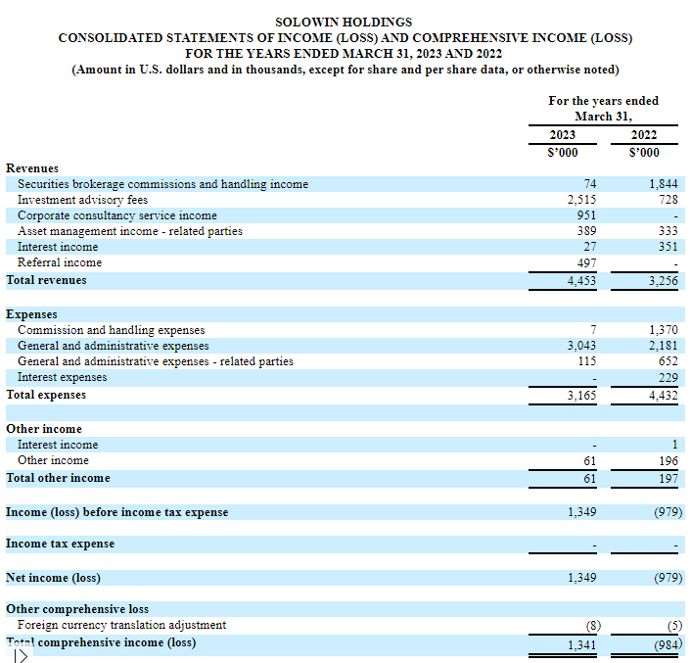Screen dimensions: 691x663
Task: Click the 'Expenses' section heading
Action: [31, 314]
